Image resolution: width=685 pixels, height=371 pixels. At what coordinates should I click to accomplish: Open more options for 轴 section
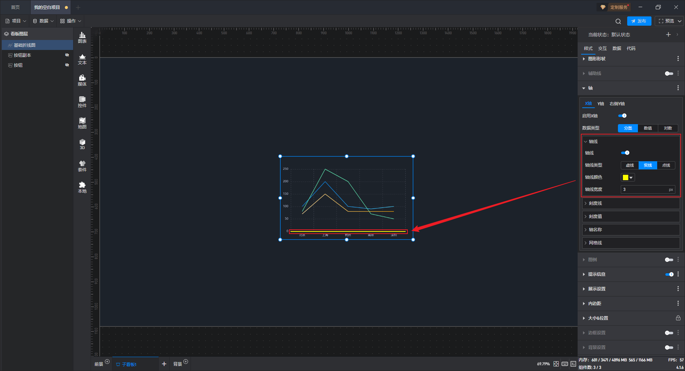coord(678,88)
